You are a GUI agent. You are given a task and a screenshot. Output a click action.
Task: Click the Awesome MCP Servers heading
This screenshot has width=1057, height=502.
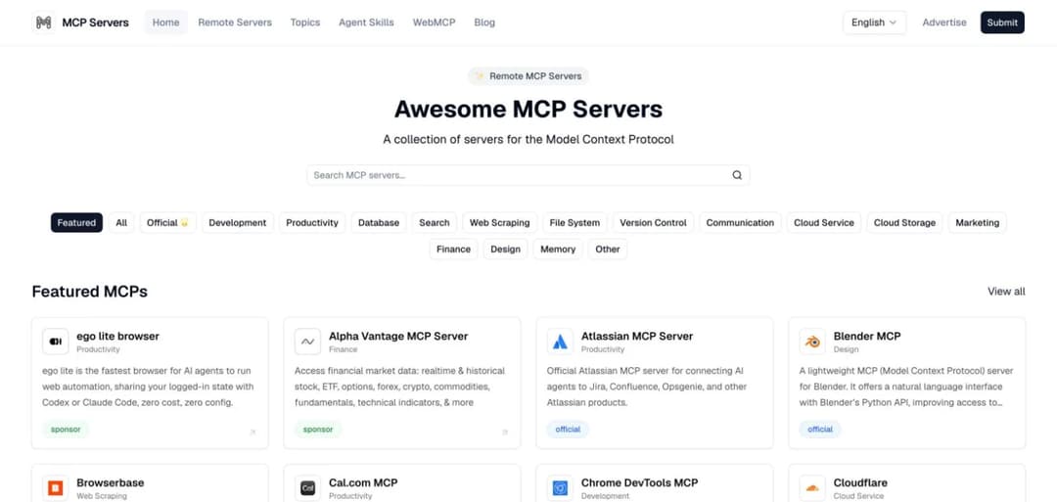tap(528, 110)
